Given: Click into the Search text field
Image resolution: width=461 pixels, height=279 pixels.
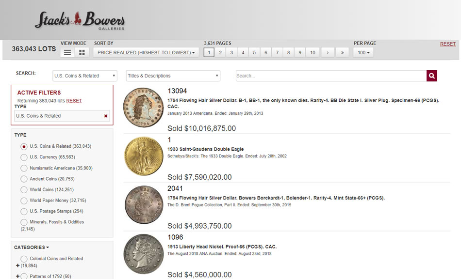Looking at the screenshot, I should pyautogui.click(x=330, y=76).
